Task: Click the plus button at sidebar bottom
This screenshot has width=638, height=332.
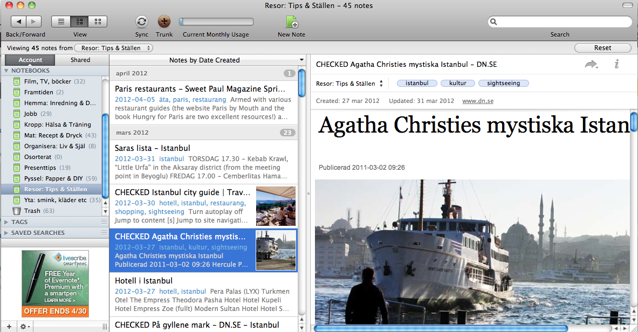Action: [x=9, y=327]
